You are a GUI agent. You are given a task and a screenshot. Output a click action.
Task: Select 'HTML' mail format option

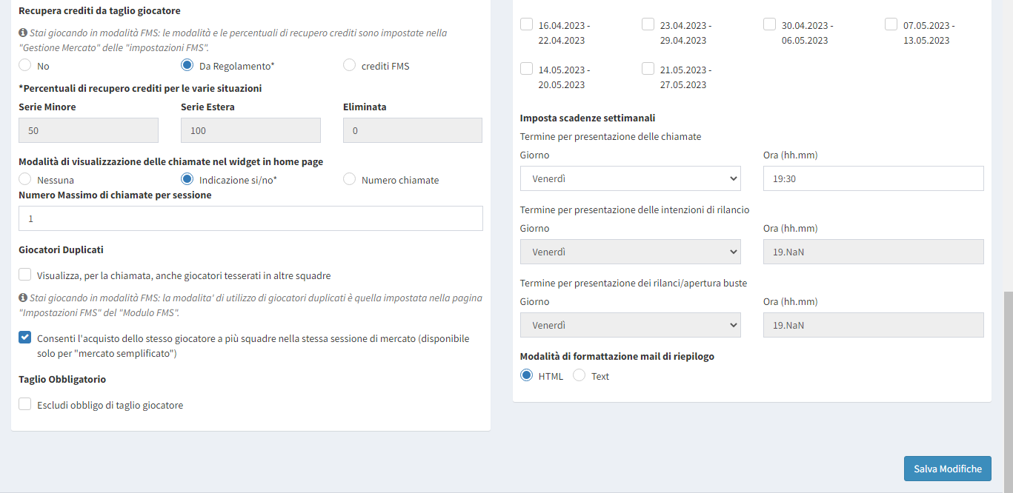pyautogui.click(x=527, y=375)
